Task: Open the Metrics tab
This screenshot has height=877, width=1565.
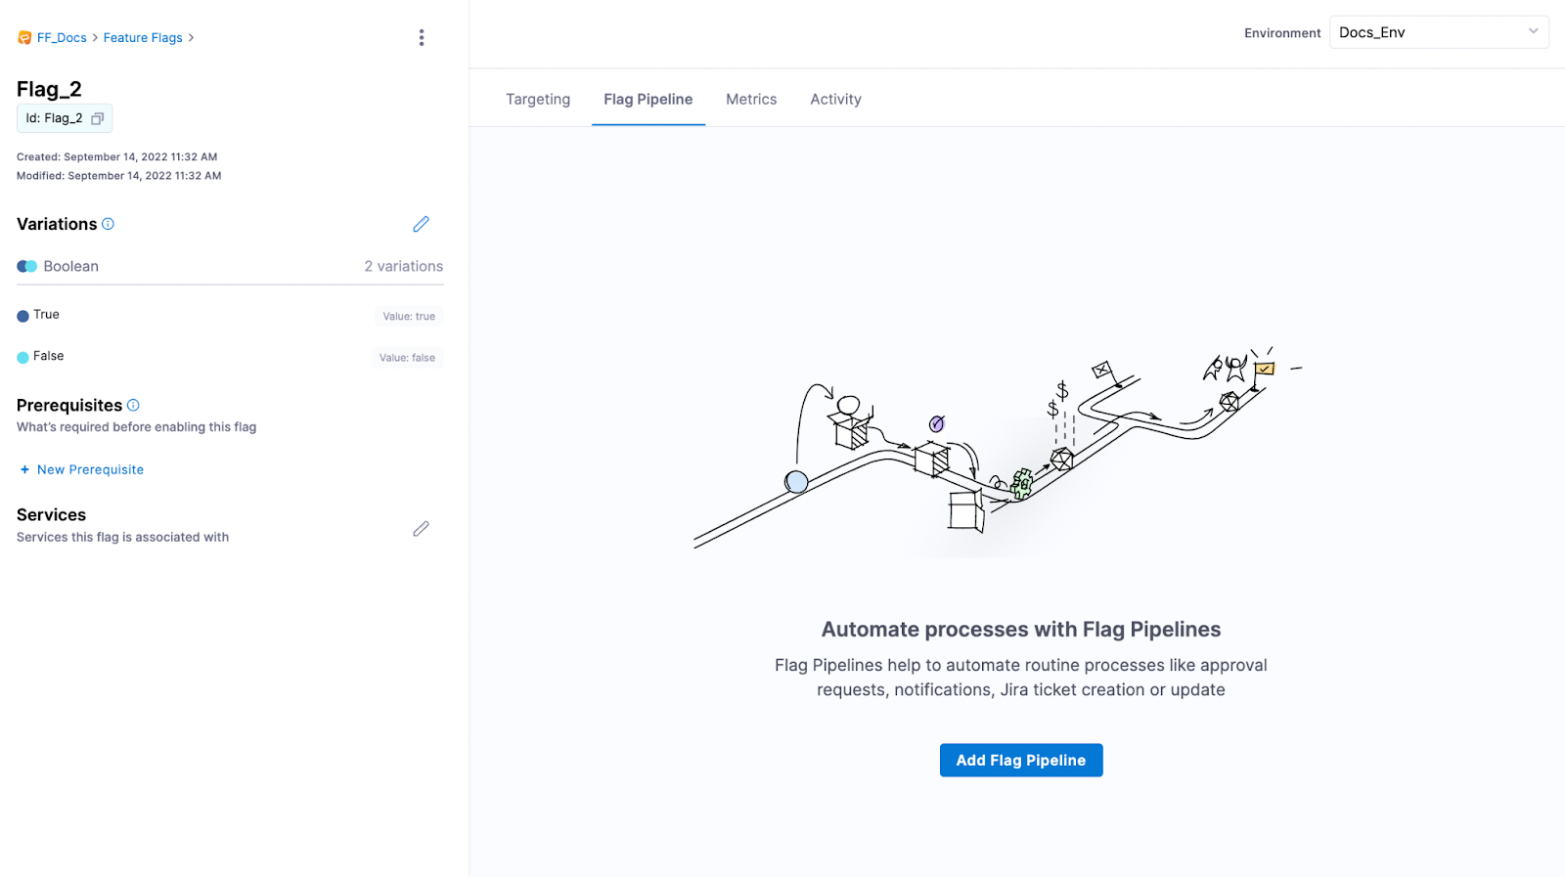Action: coord(751,100)
